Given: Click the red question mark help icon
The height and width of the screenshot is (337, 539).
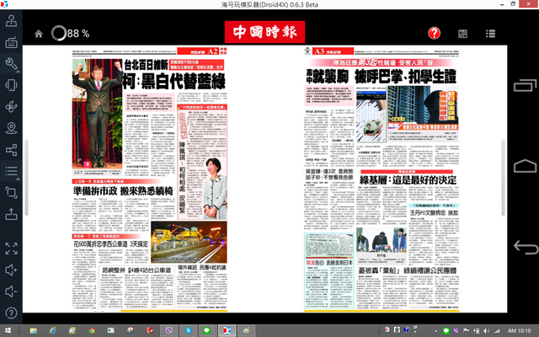Looking at the screenshot, I should pyautogui.click(x=435, y=33).
